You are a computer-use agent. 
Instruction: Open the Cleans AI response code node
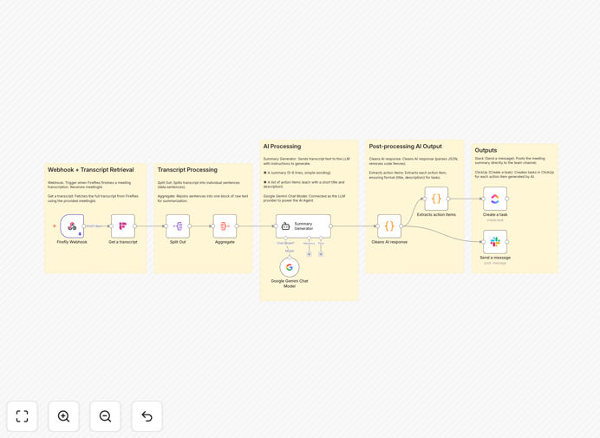coord(389,226)
